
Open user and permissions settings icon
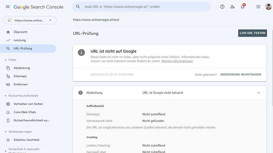point(232,7)
